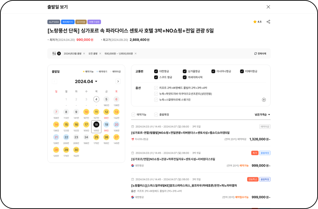Remove the 오전 출발 filter chip
The image size is (318, 209).
point(100,54)
